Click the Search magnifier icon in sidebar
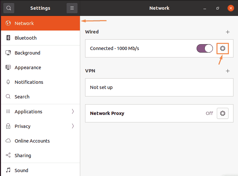Screen dimensions: 238x176 point(8,96)
